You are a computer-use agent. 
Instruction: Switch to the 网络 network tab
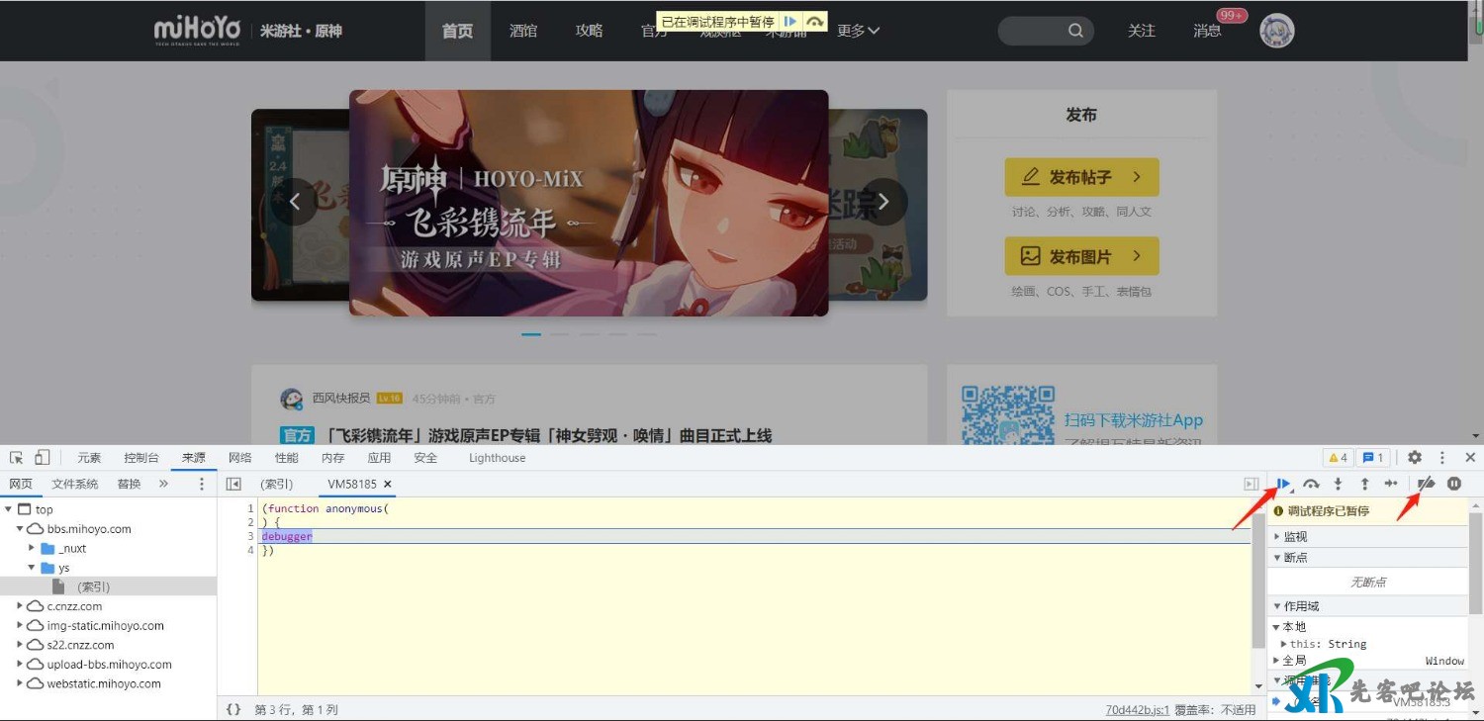(239, 458)
